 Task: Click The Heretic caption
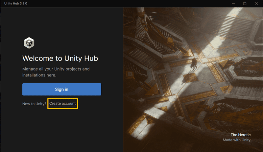tap(241, 135)
